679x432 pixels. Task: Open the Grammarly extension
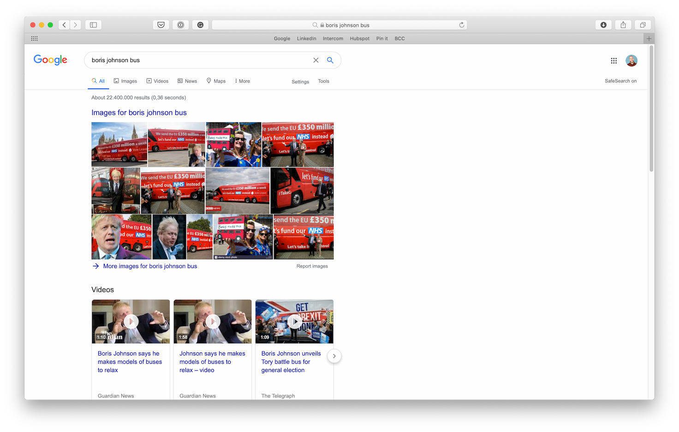200,24
